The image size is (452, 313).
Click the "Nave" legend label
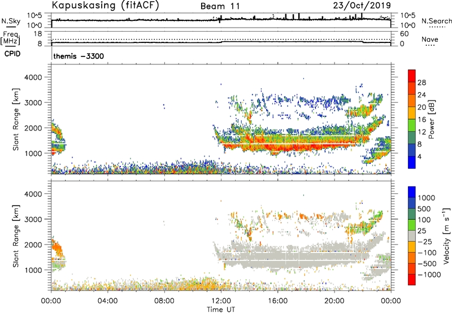[x=430, y=39]
